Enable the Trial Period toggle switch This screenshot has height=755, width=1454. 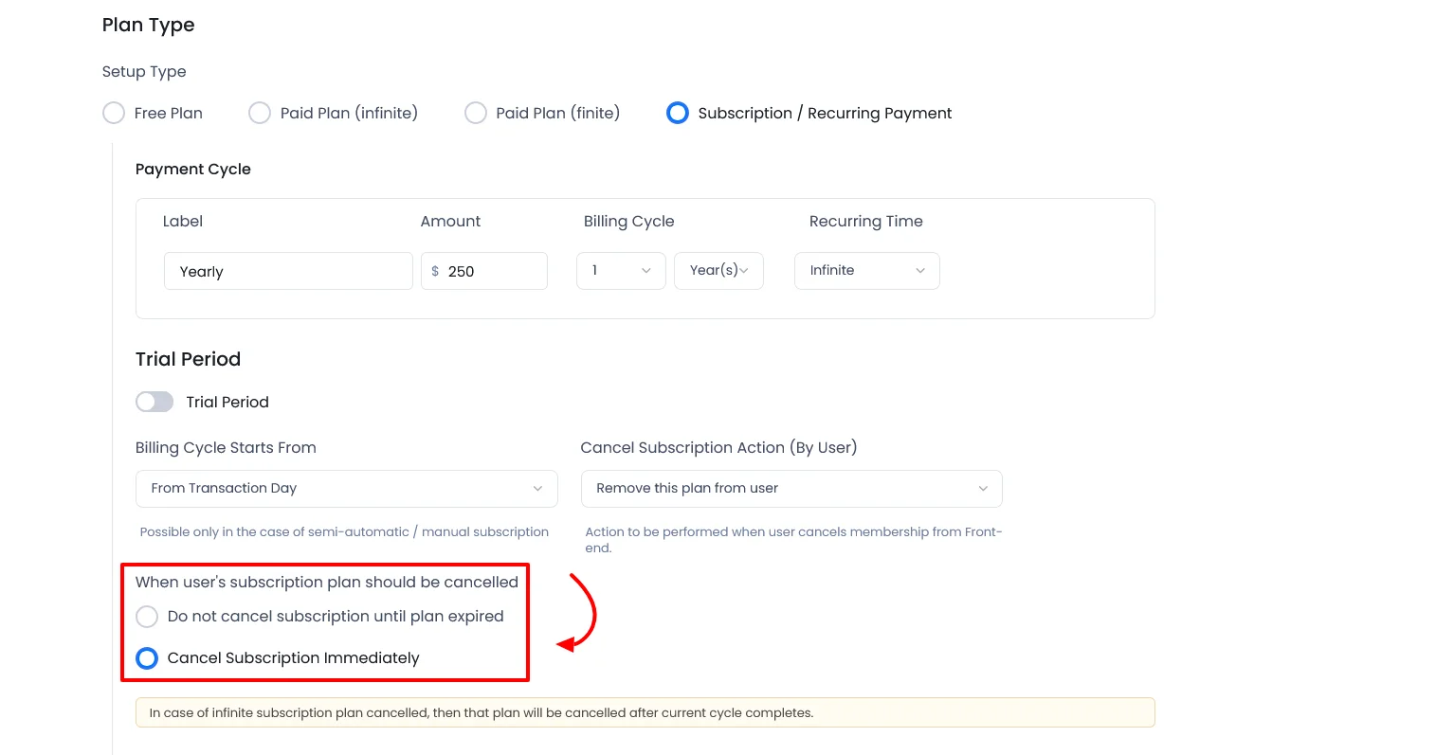(154, 402)
